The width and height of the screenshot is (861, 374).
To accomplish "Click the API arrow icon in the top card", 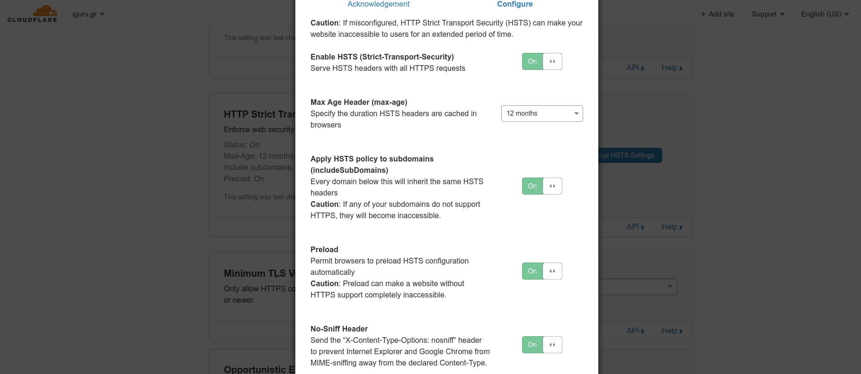I will click(x=643, y=68).
